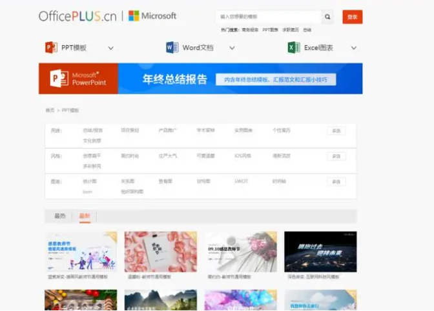Filter by 个性简历 usage

point(282,130)
